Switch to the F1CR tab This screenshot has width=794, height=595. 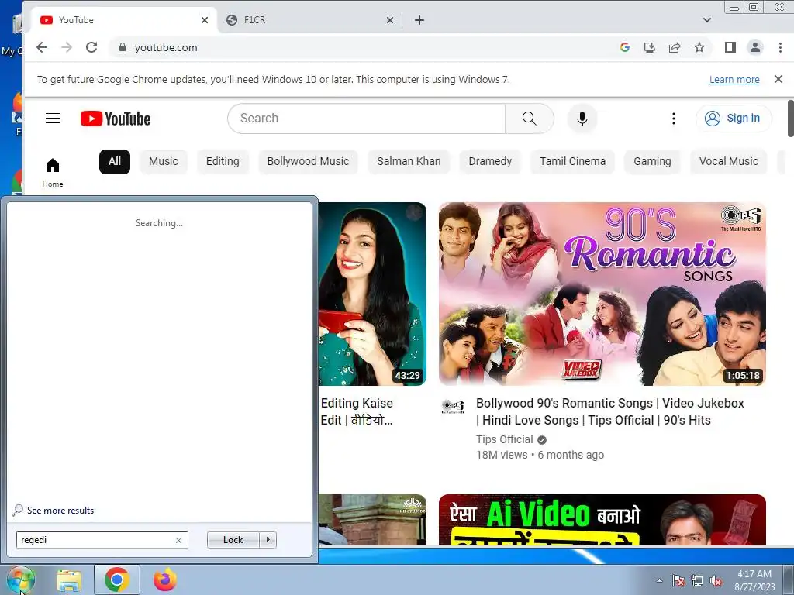click(309, 20)
